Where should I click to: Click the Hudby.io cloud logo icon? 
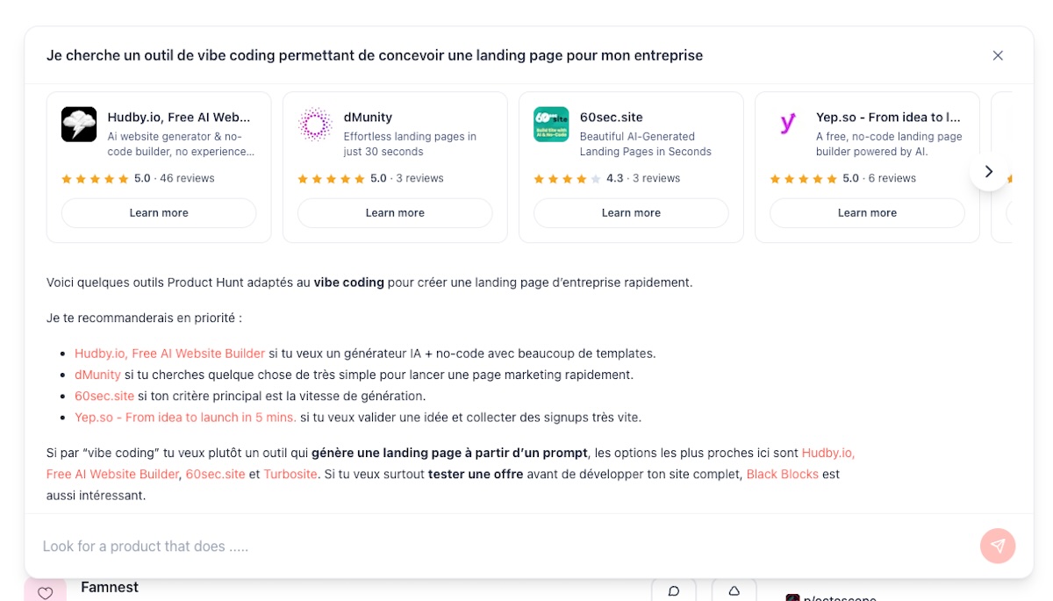tap(79, 125)
